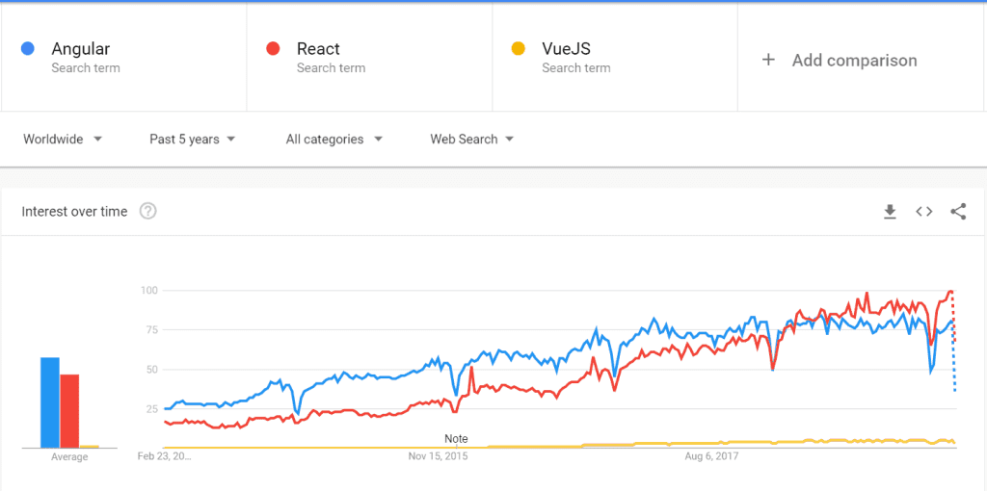Click the red React average bar
Viewport: 987px width, 491px height.
click(69, 411)
